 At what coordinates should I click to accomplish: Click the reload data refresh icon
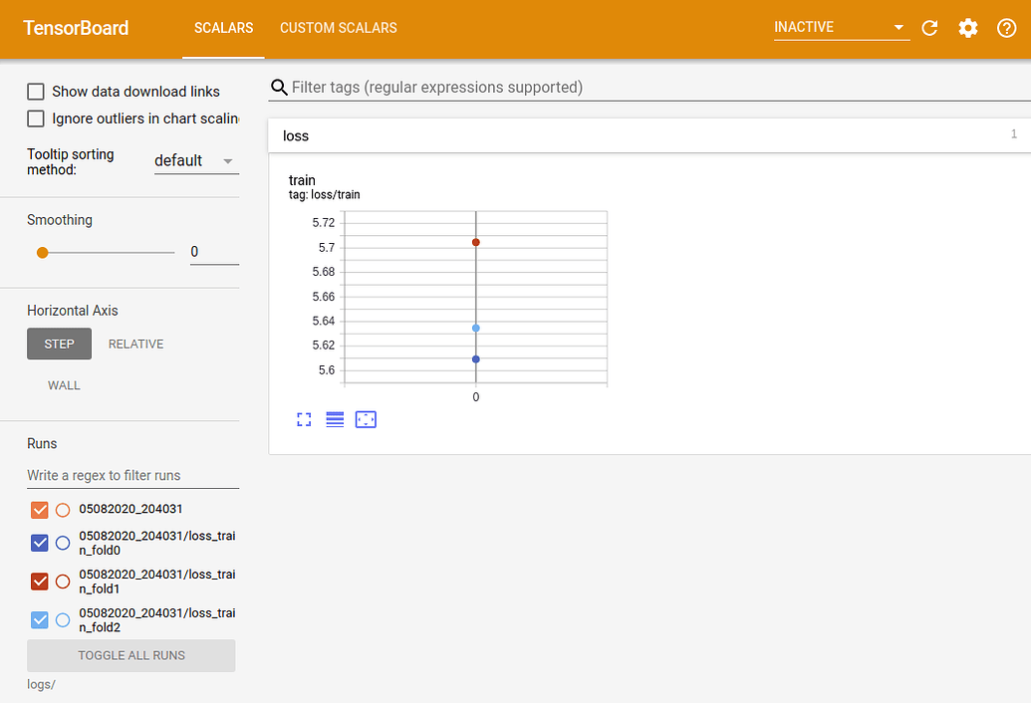click(929, 28)
